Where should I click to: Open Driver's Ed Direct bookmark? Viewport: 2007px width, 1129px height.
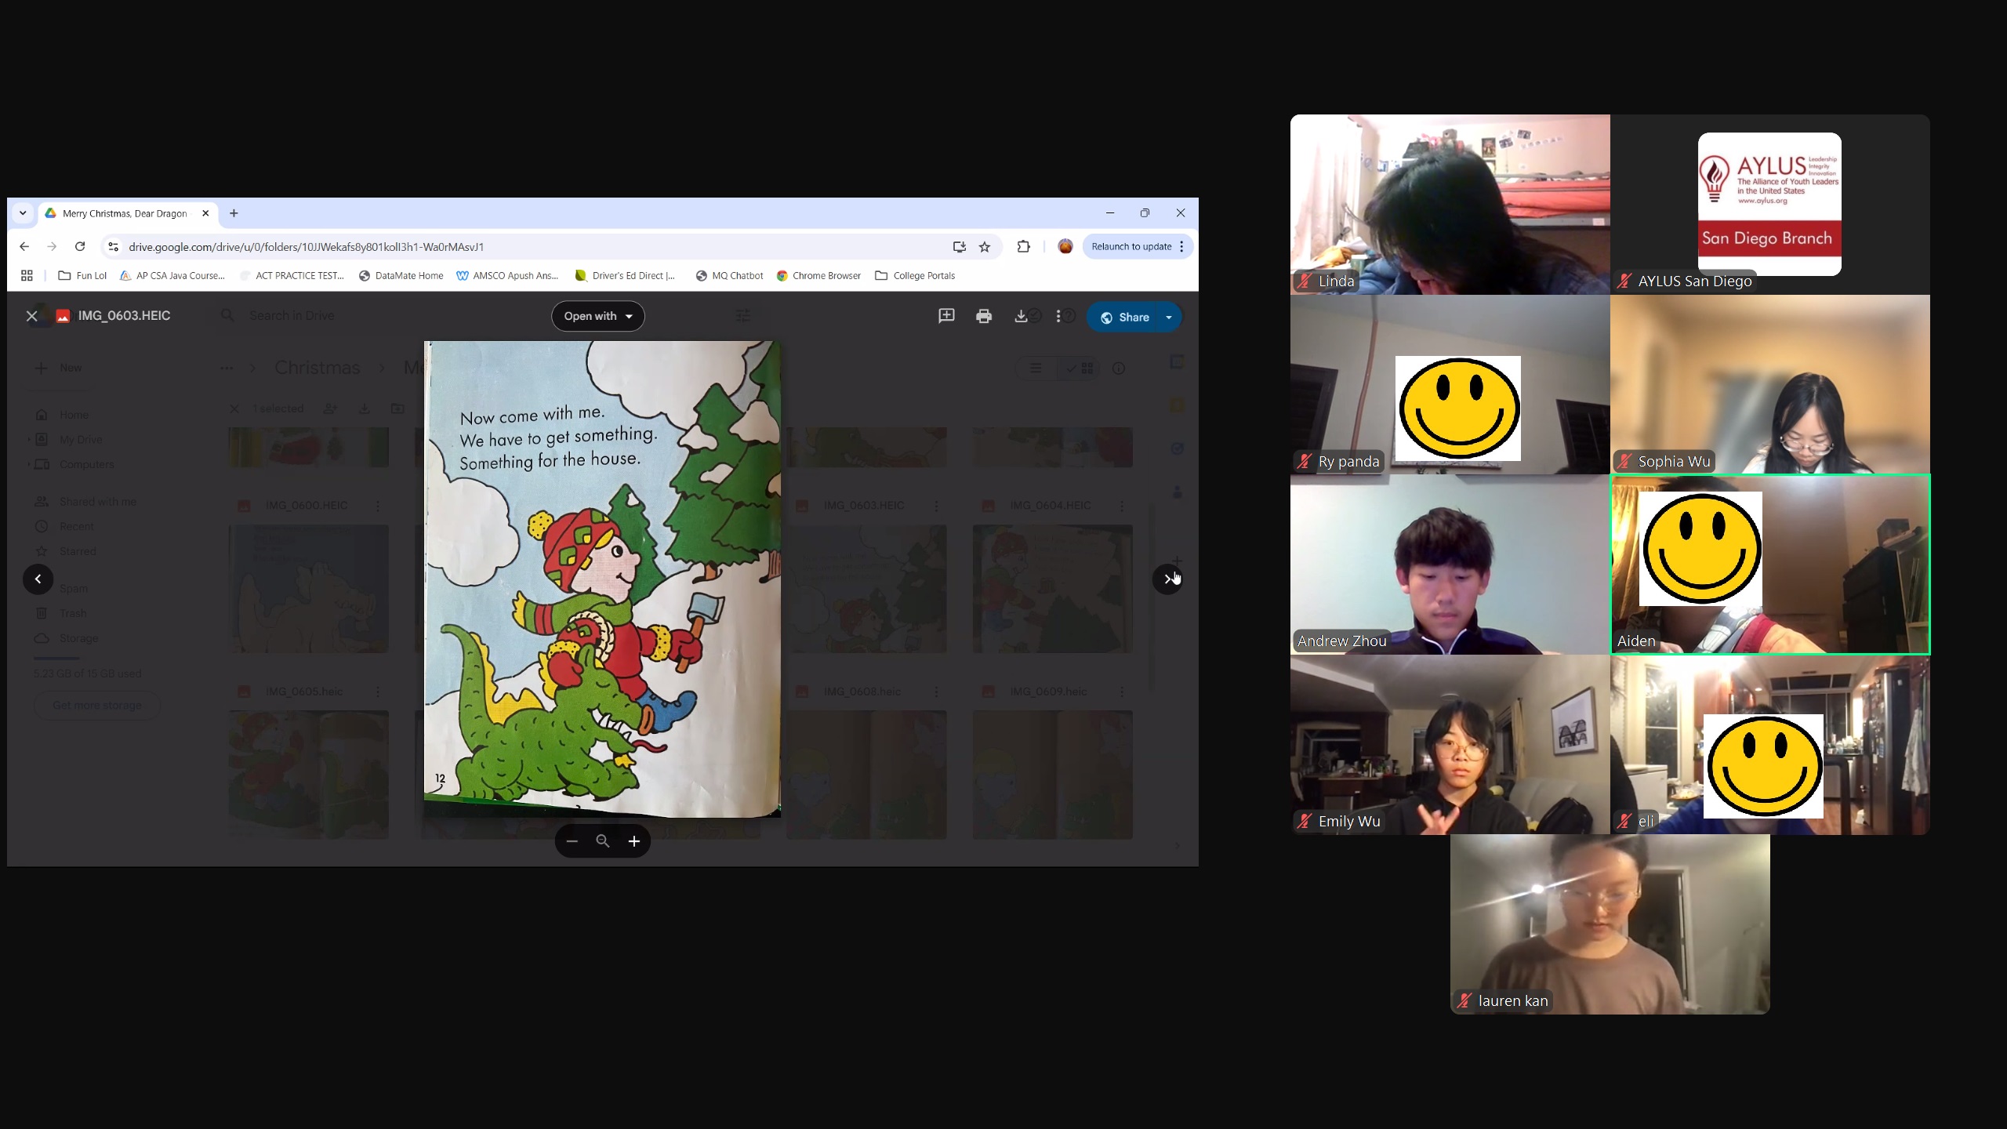pyautogui.click(x=625, y=276)
